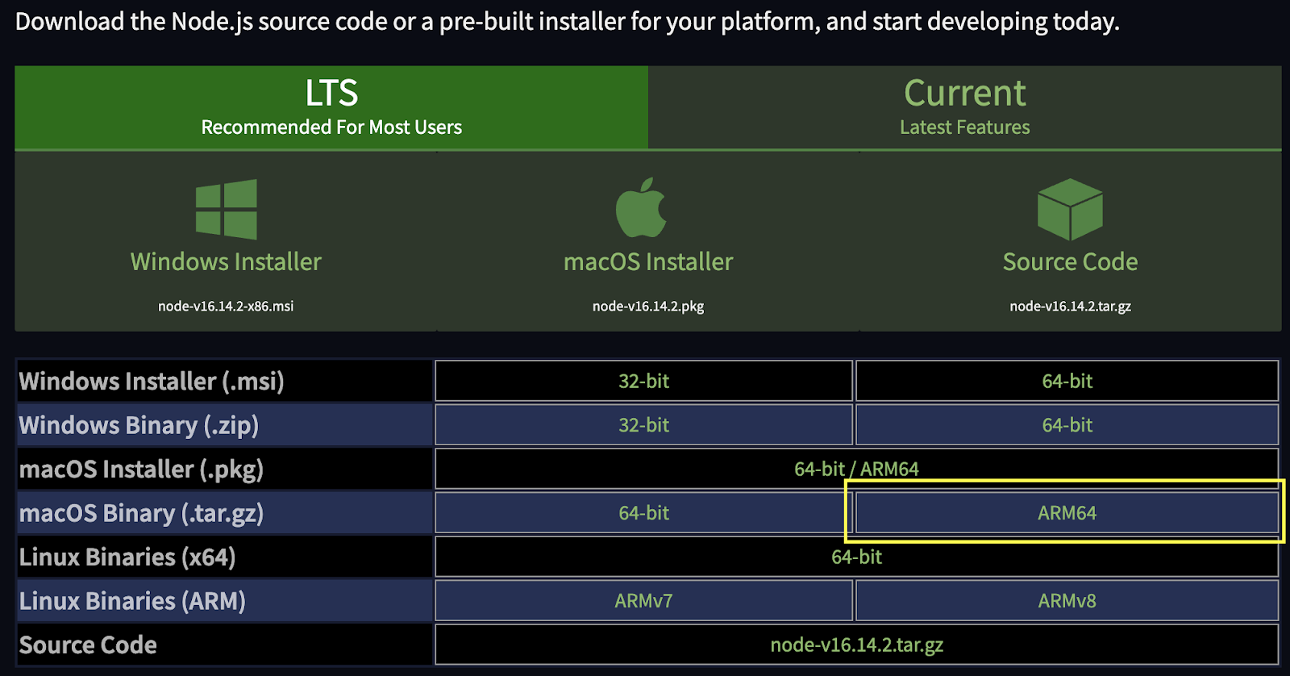This screenshot has height=676, width=1290.
Task: Download ARM64 macOS Binary (.tar.gz)
Action: coord(1067,513)
